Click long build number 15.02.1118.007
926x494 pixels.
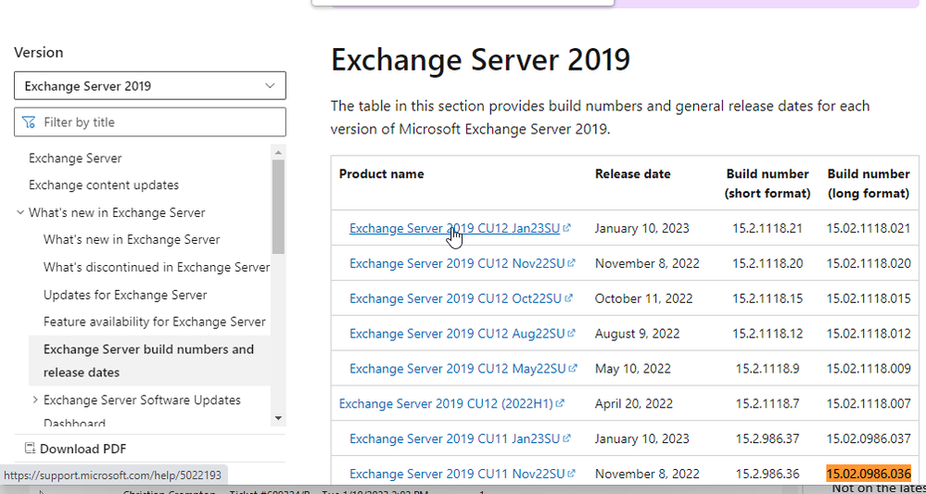click(869, 404)
